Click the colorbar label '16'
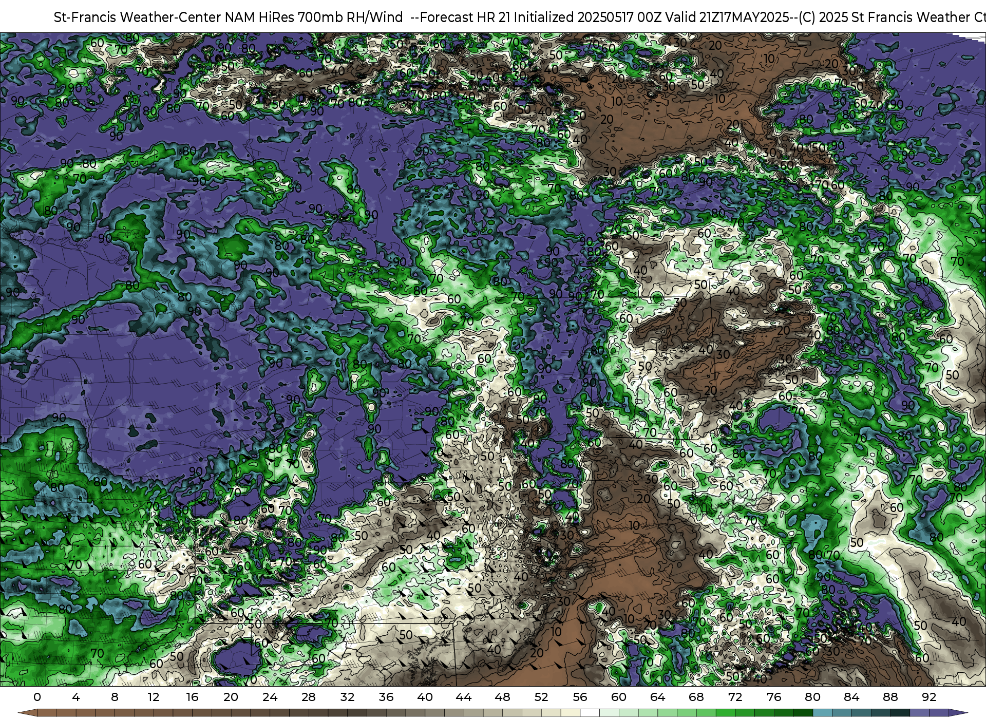The width and height of the screenshot is (986, 719). pyautogui.click(x=192, y=697)
